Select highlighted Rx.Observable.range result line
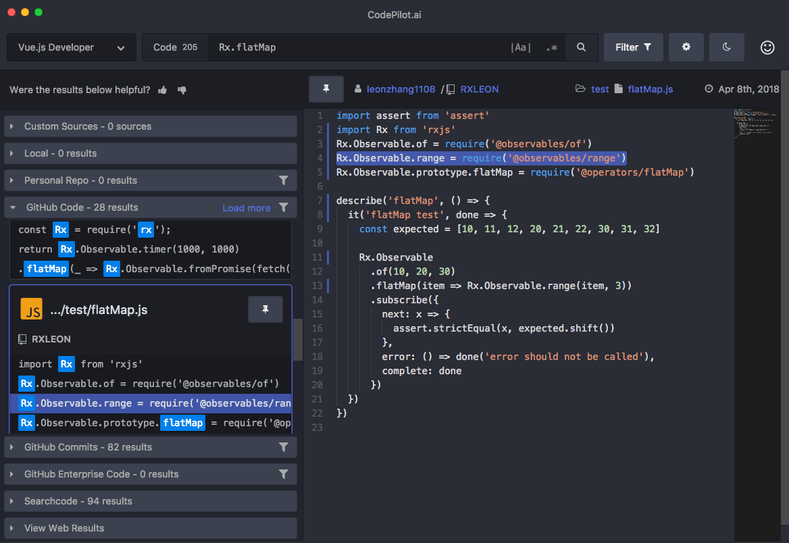The width and height of the screenshot is (789, 543). point(151,403)
